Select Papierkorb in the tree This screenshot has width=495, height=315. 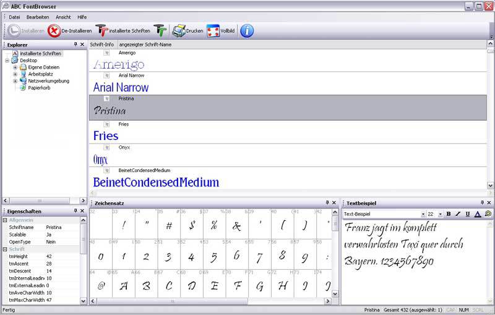[x=39, y=88]
